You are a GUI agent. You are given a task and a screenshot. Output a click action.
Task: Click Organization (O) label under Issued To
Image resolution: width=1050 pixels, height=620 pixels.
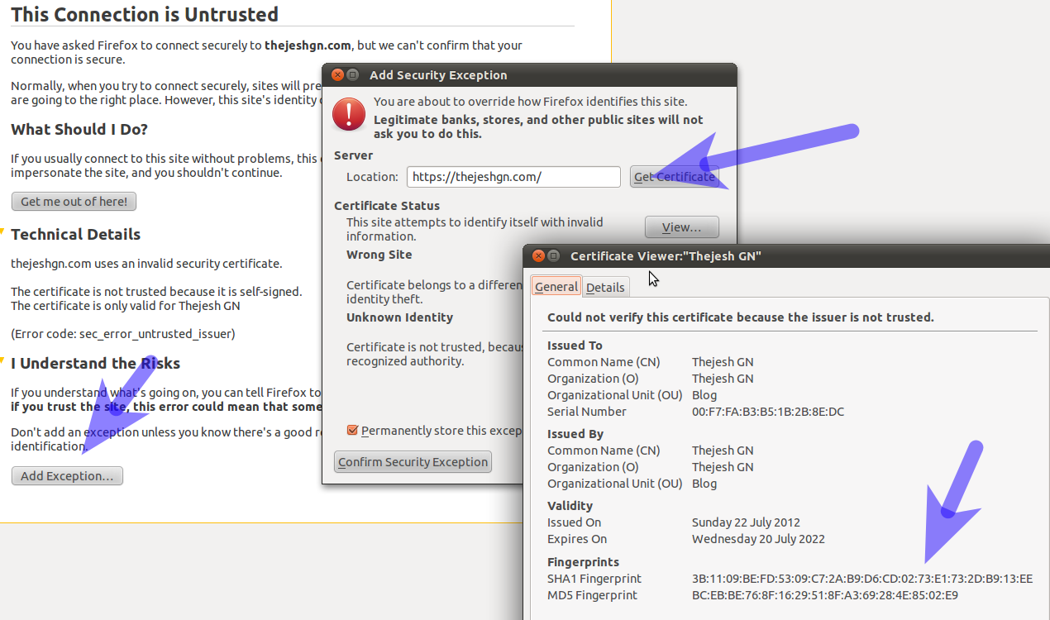tap(593, 379)
